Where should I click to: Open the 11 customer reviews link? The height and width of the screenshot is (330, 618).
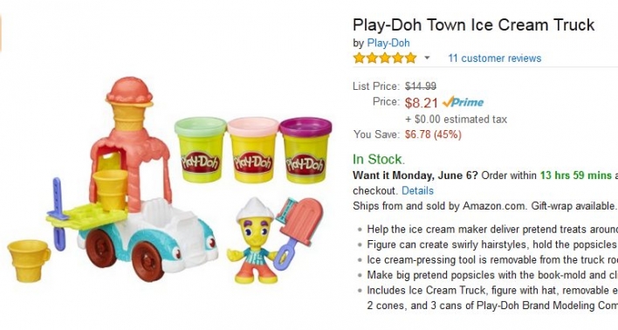[495, 58]
